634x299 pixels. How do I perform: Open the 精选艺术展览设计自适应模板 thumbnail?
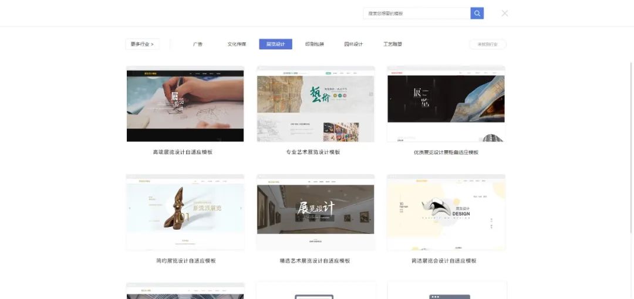click(316, 213)
